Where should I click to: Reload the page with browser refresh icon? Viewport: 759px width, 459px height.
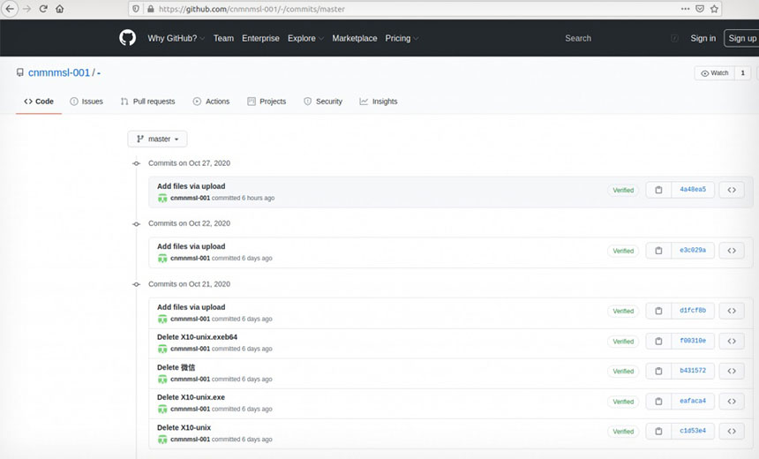(43, 9)
